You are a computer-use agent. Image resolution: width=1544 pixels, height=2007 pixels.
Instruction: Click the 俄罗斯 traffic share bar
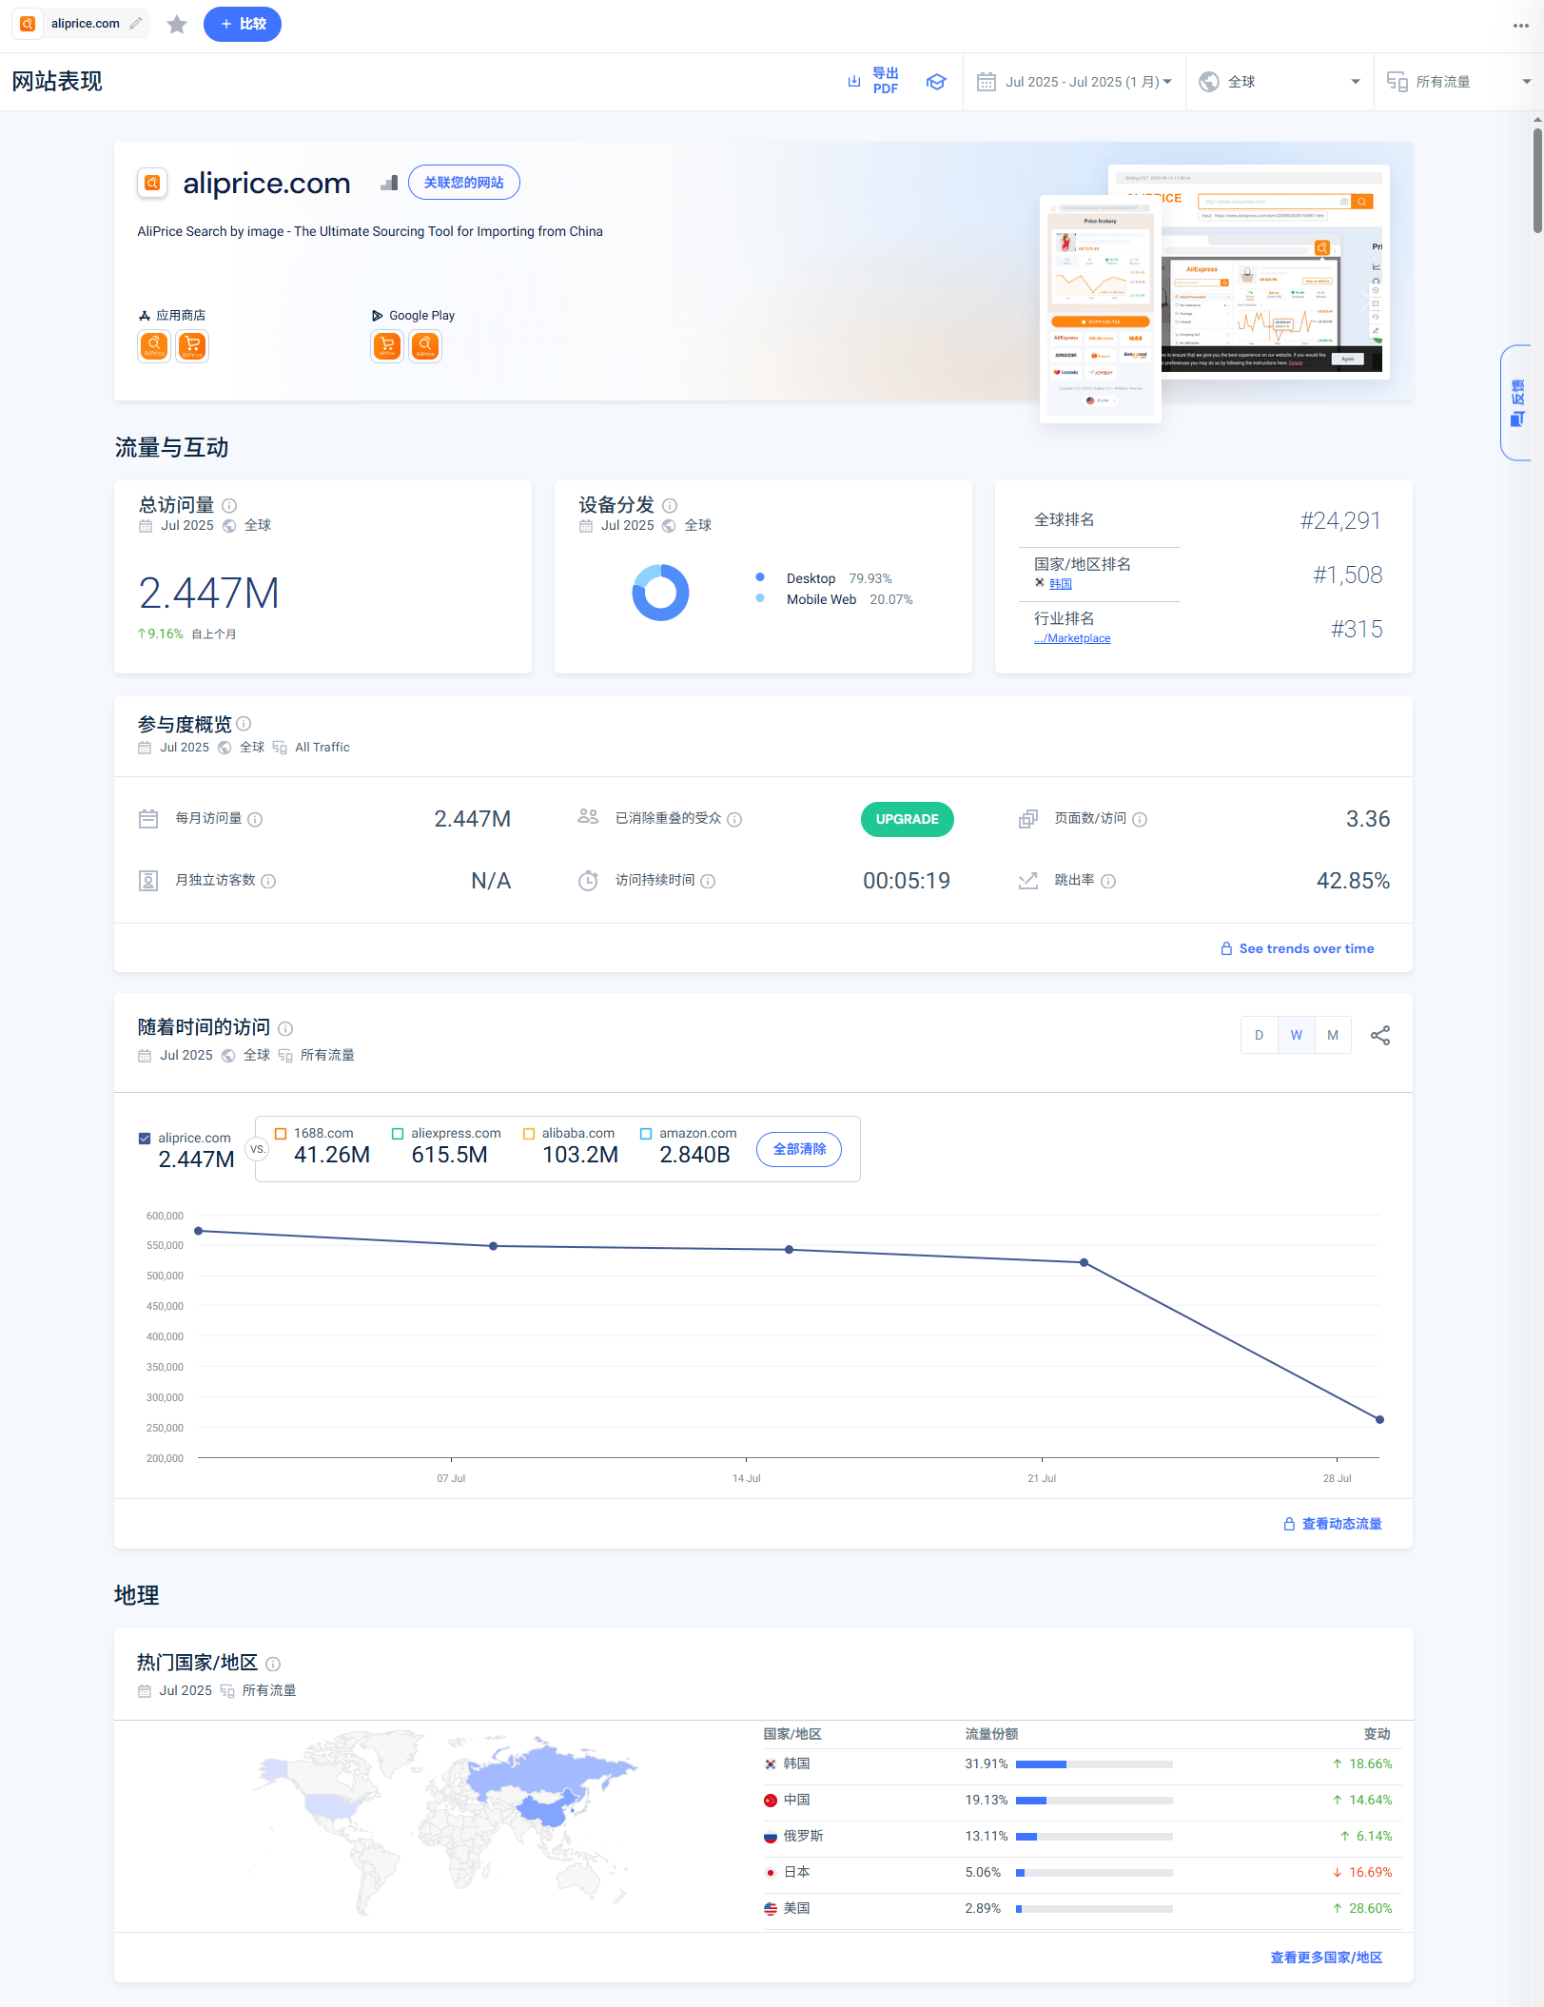pos(1094,1837)
